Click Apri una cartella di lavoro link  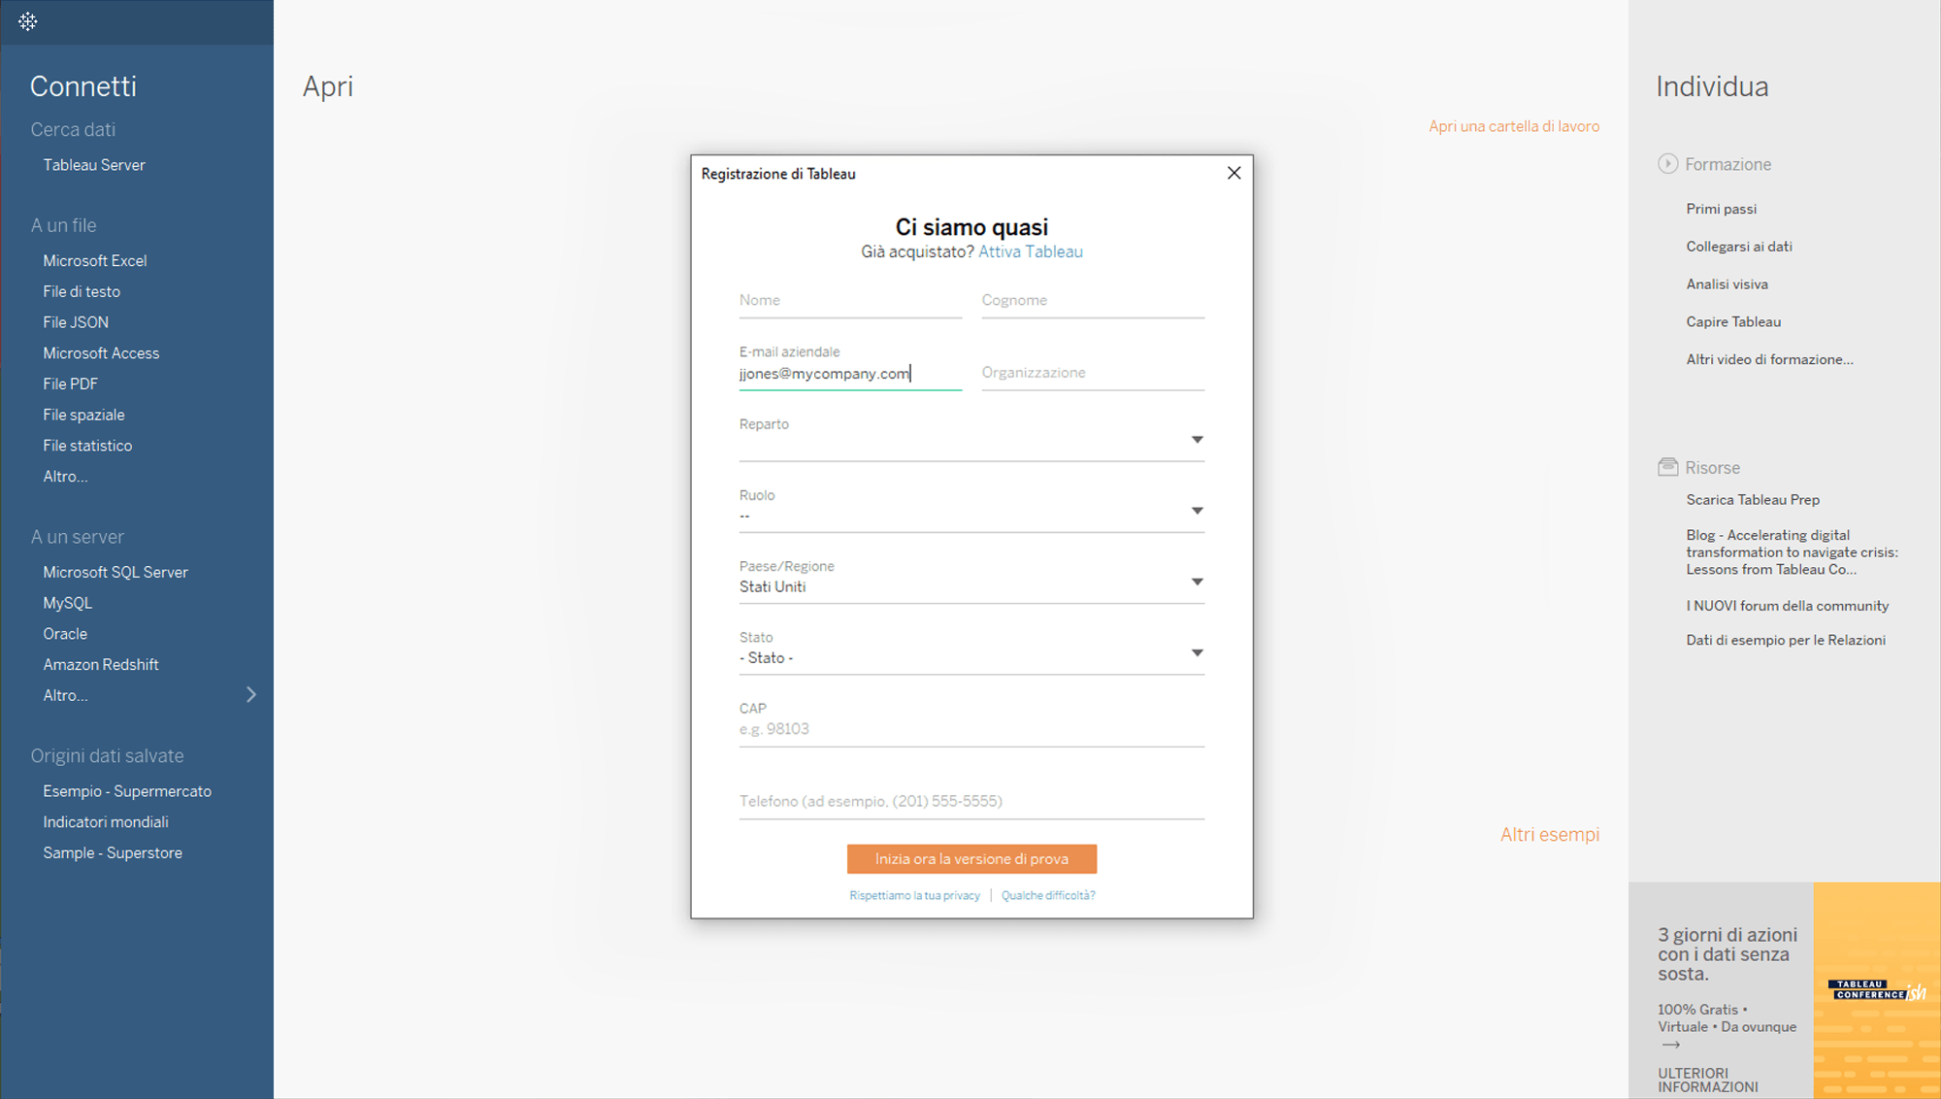(x=1513, y=126)
